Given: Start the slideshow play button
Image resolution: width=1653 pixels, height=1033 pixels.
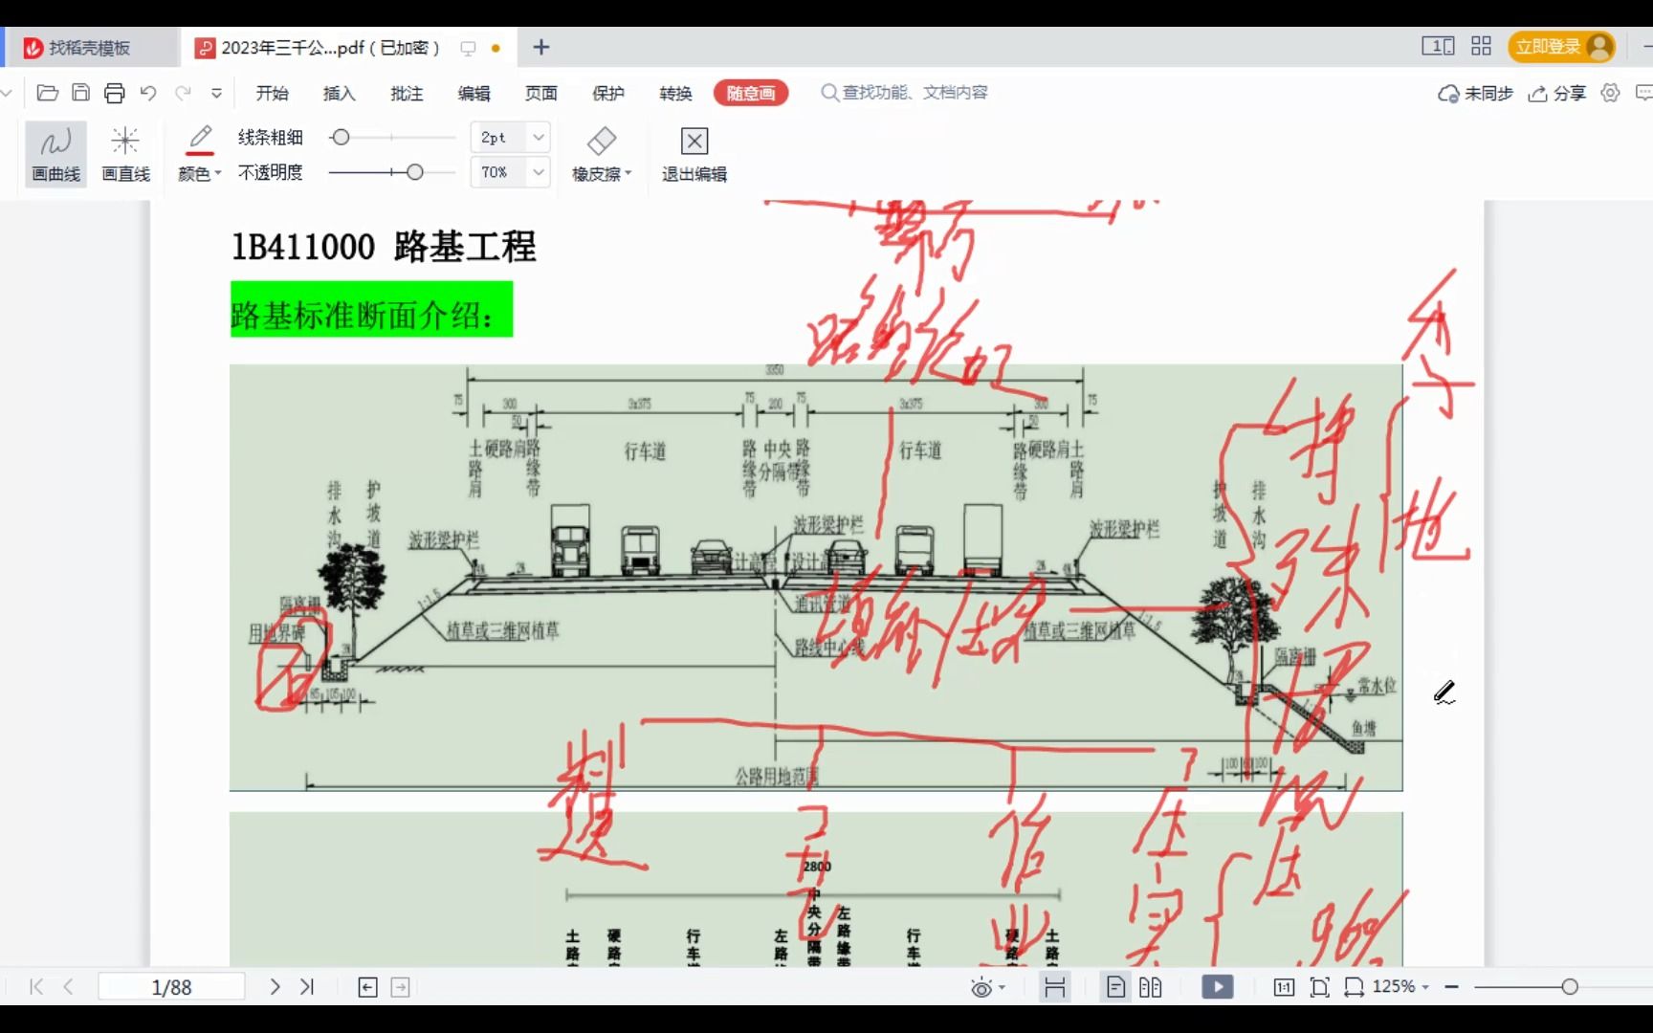Looking at the screenshot, I should click(1218, 987).
